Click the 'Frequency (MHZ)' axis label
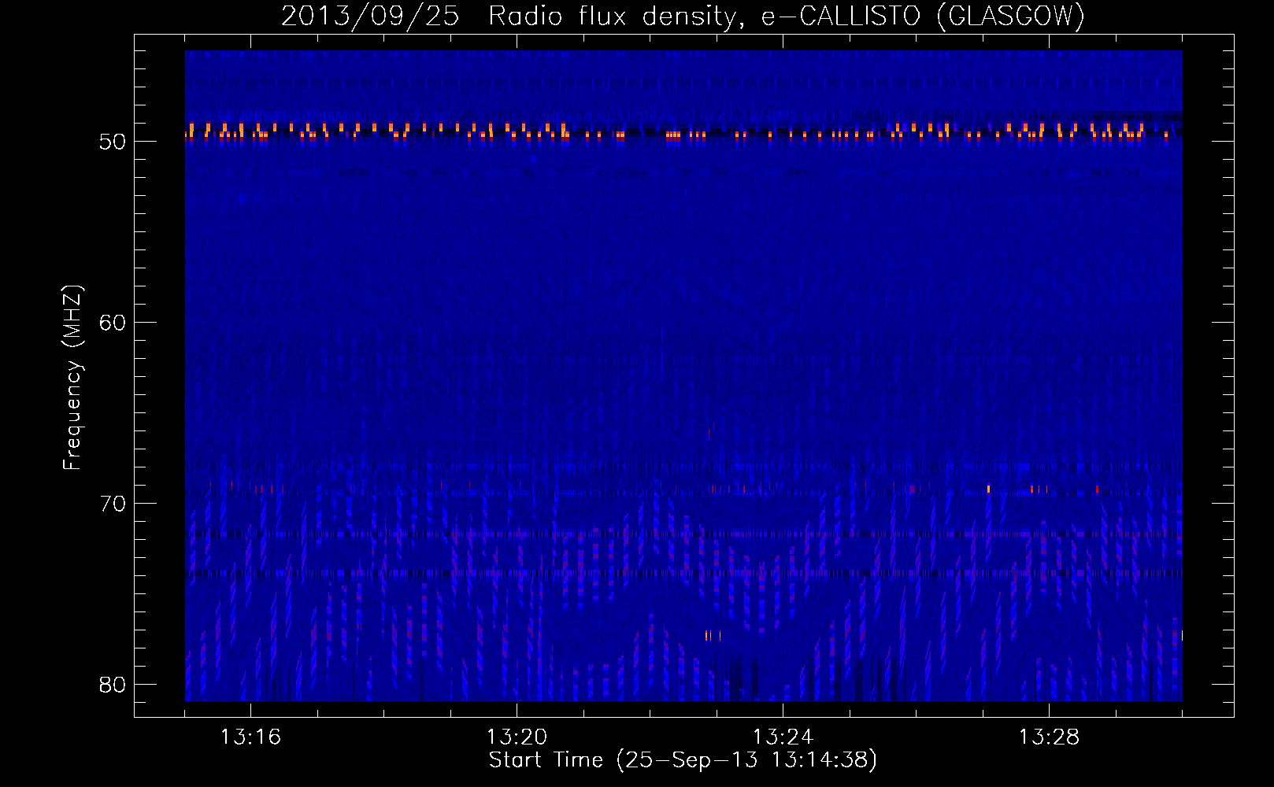The width and height of the screenshot is (1274, 787). click(x=72, y=378)
